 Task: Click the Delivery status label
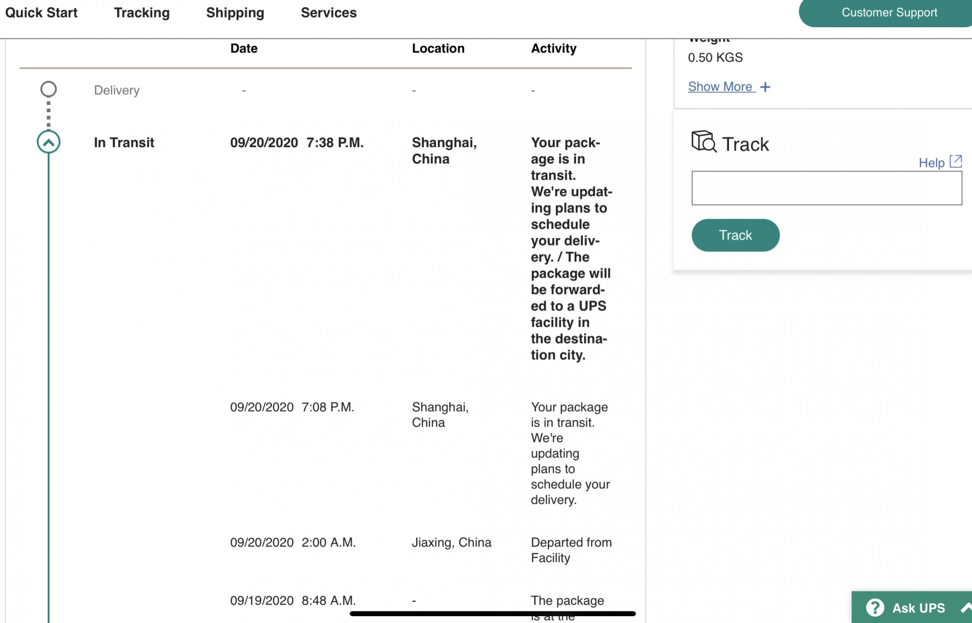pyautogui.click(x=117, y=90)
